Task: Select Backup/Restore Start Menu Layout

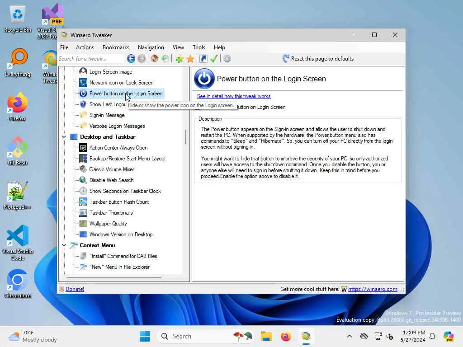Action: [123, 159]
